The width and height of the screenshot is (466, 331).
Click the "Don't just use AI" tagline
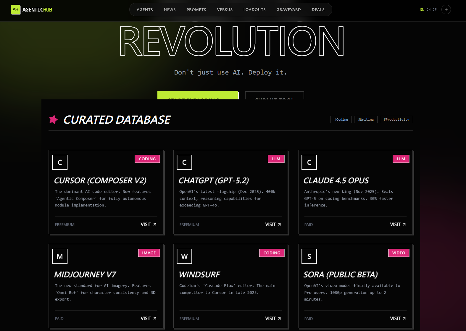click(x=230, y=72)
